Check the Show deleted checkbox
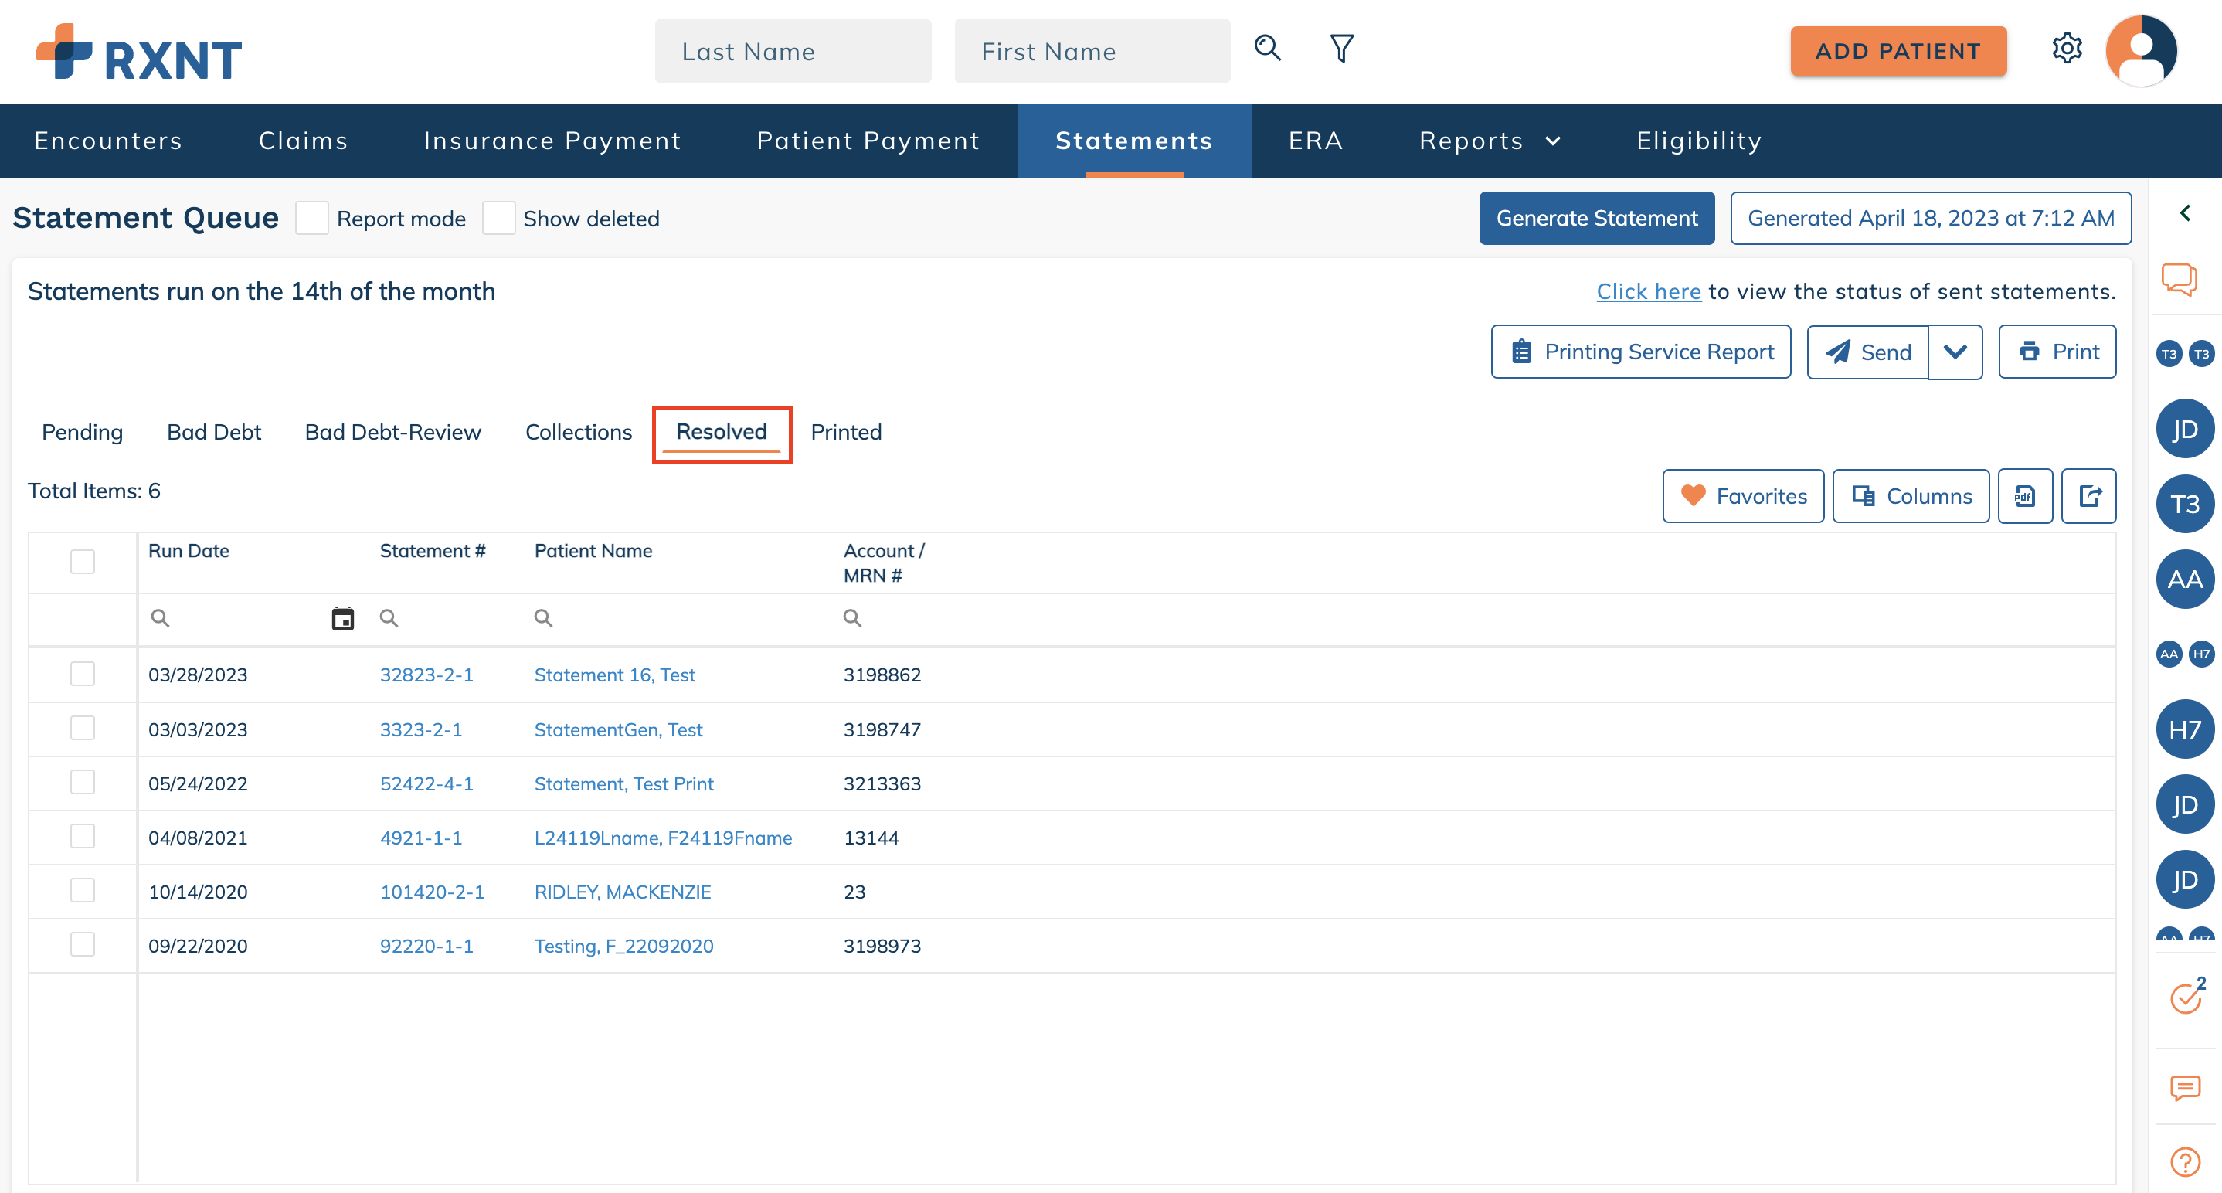The image size is (2222, 1193). [x=499, y=218]
